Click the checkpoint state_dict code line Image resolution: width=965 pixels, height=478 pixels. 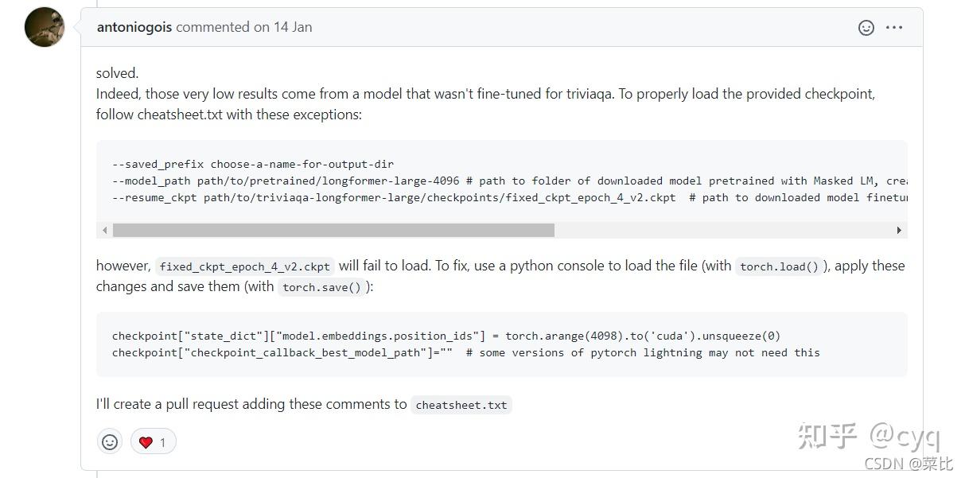click(446, 336)
